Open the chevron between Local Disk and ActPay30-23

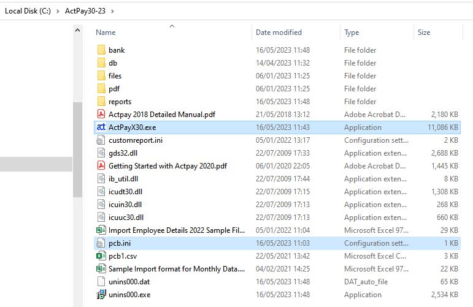[58, 12]
